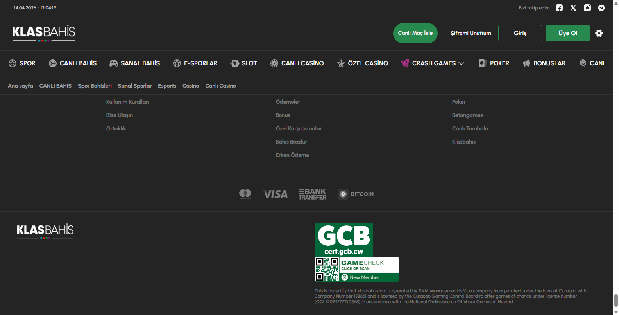Click the Şifremi Unuttum link
This screenshot has height=315, width=619.
coord(471,34)
